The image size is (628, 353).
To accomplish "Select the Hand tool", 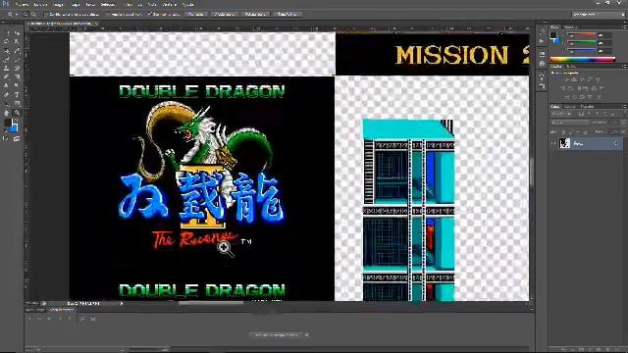I will tap(6, 114).
